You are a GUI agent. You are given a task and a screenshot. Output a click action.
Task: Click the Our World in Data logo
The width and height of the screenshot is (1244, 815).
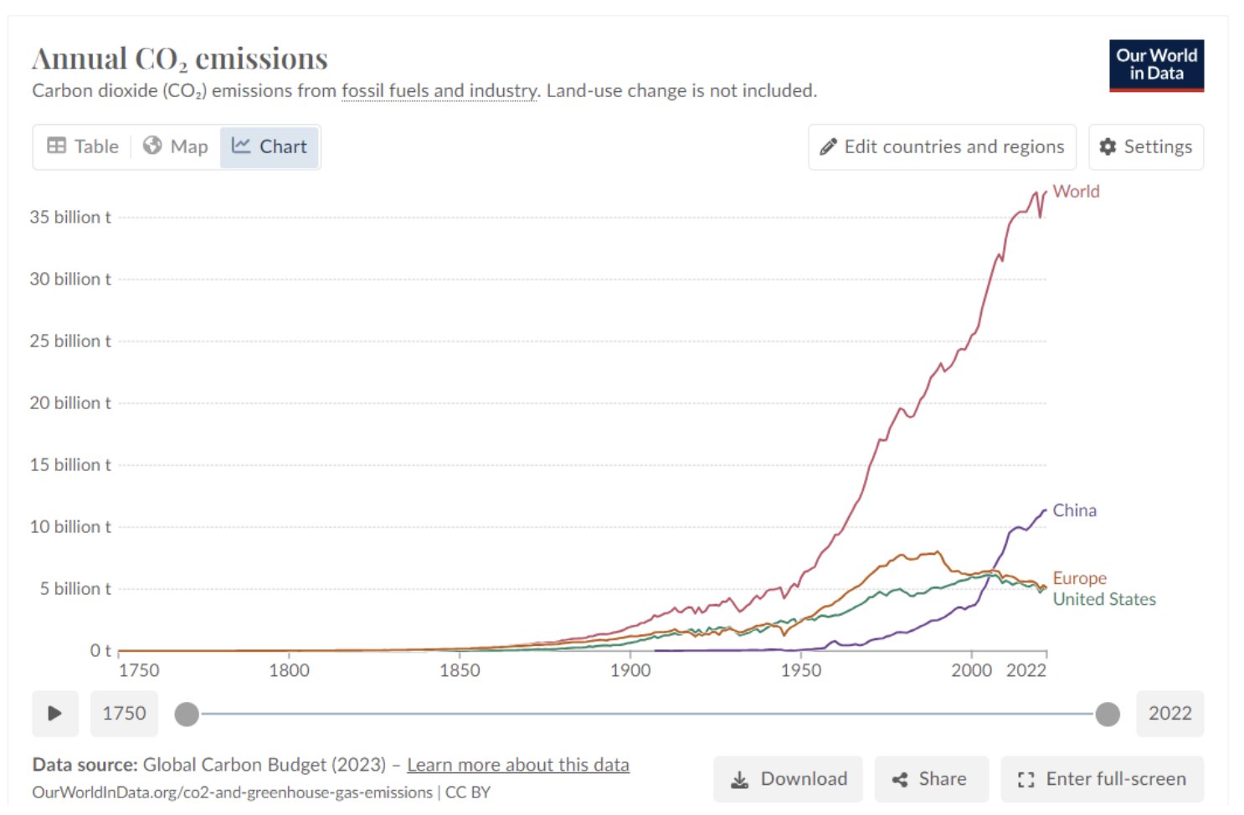pos(1156,65)
